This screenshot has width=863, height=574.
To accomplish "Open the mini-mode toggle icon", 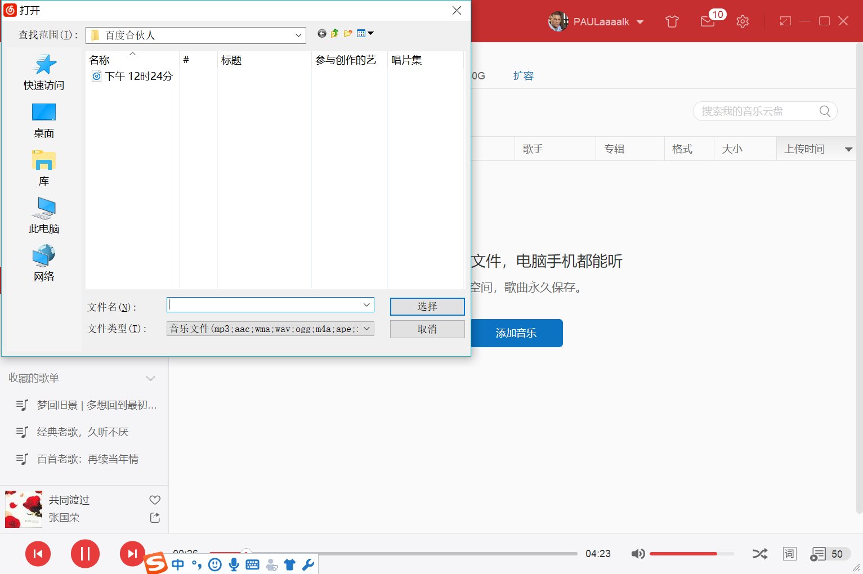I will tap(785, 21).
